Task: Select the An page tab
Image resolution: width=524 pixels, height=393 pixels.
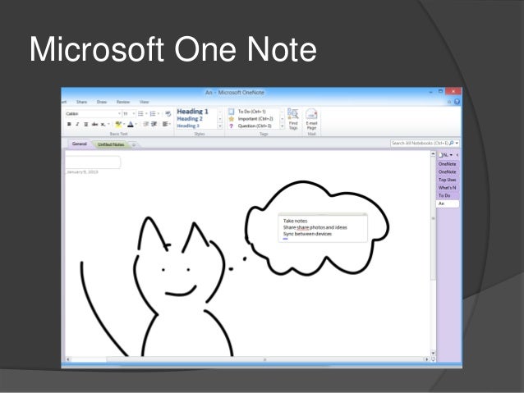Action: [x=448, y=203]
